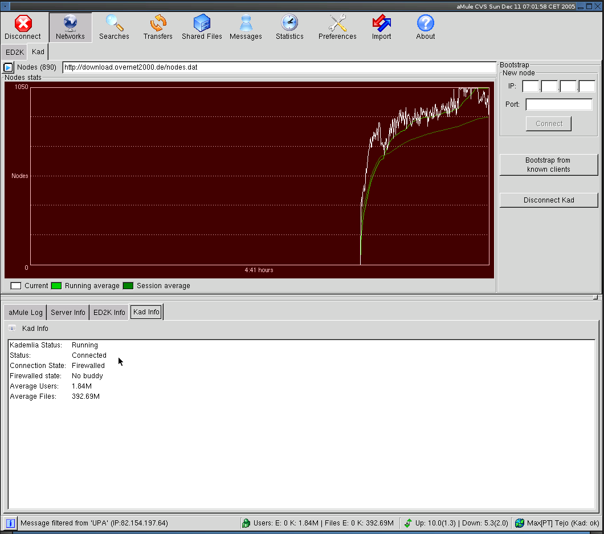
Task: Select the aMule Log tab
Action: coord(26,312)
